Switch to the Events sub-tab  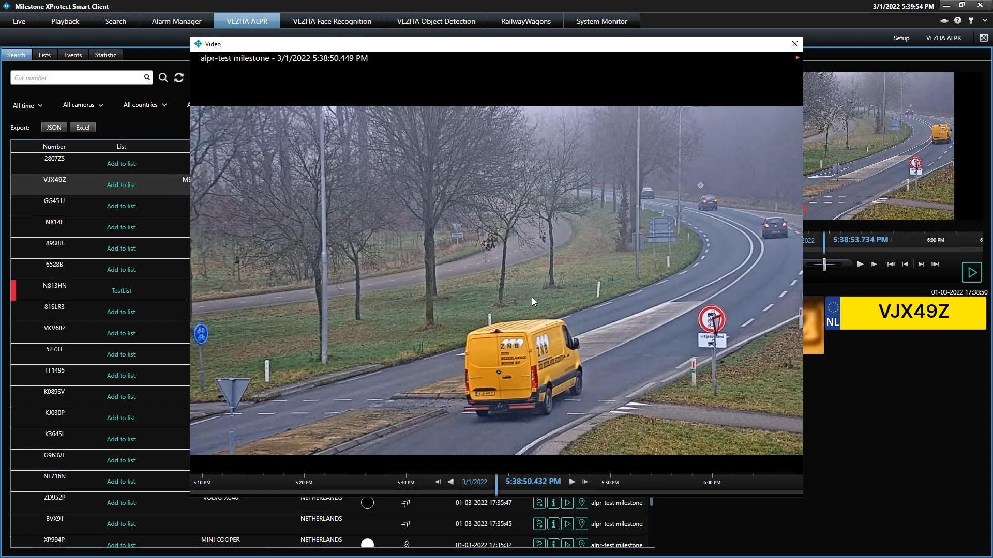click(x=72, y=55)
